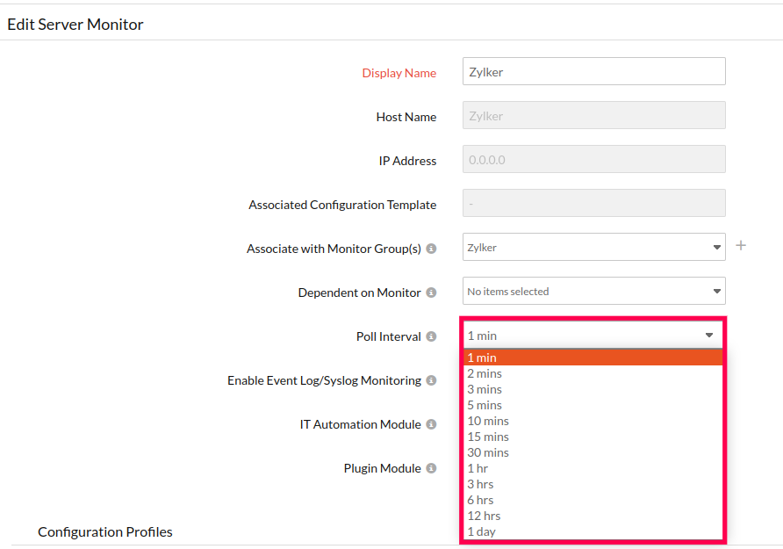This screenshot has width=783, height=549.
Task: Pick 5 mins poll interval option
Action: coord(593,405)
